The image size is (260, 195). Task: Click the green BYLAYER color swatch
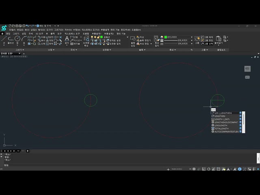click(165, 37)
